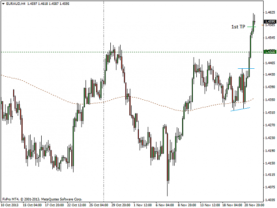Click the current price tag 1.4595

point(270,22)
